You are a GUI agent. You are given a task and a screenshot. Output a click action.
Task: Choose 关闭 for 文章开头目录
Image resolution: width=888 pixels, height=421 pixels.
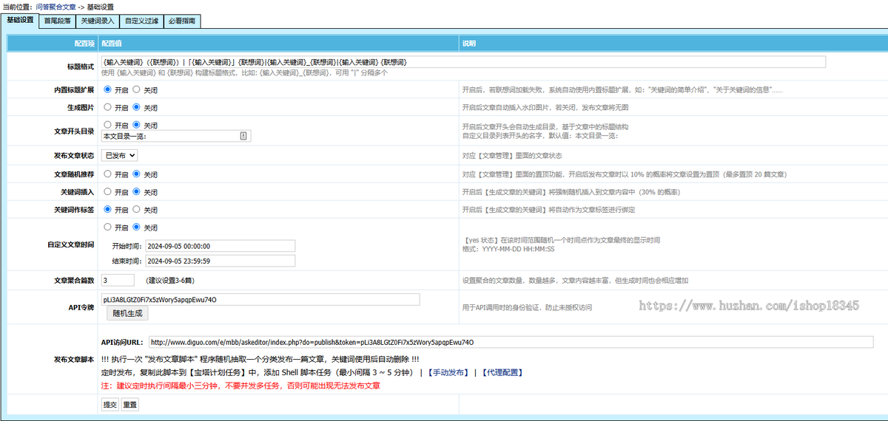[137, 125]
